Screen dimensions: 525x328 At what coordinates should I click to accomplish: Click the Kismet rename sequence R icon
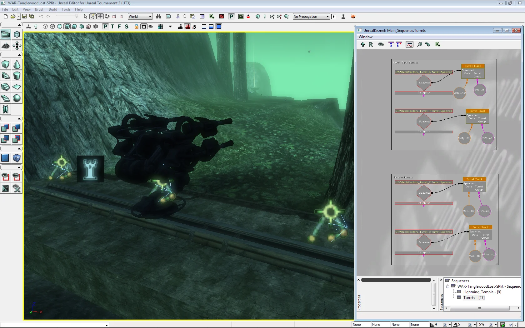click(x=371, y=44)
